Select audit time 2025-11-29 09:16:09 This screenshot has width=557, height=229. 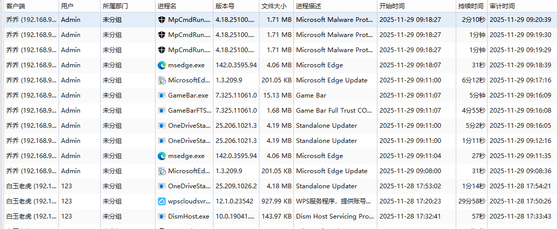pyautogui.click(x=520, y=95)
